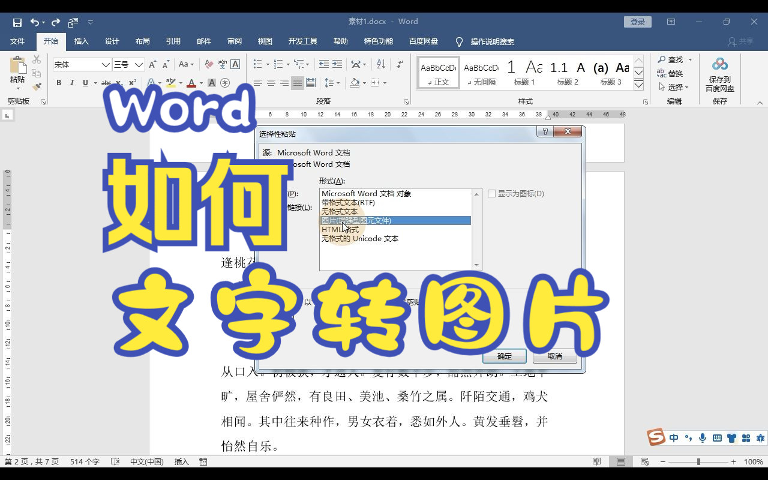768x480 pixels.
Task: Click the numbered list icon
Action: pos(278,64)
